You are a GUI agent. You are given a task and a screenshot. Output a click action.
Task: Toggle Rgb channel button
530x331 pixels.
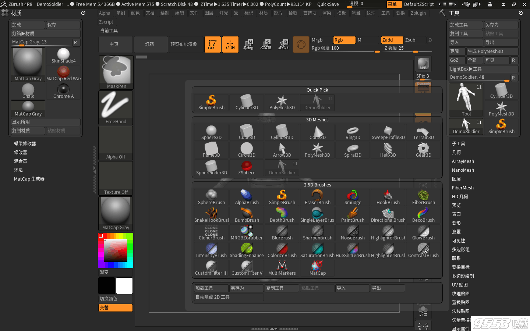point(344,40)
